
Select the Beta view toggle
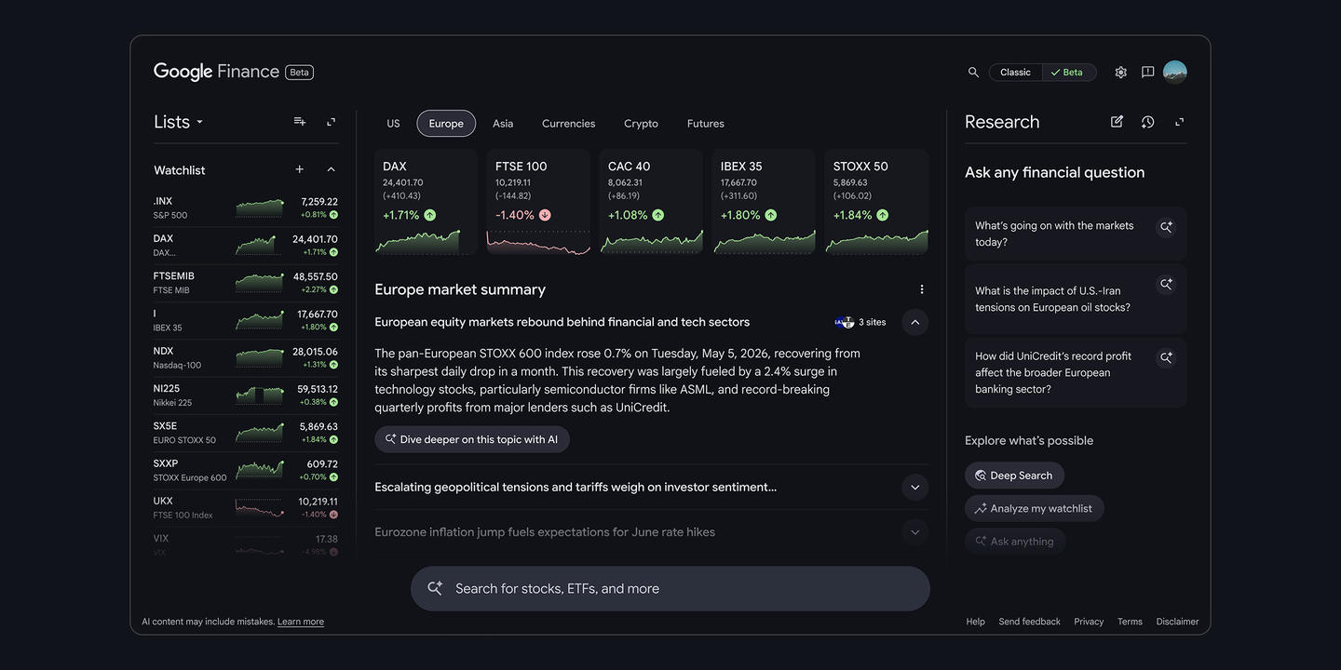point(1069,73)
